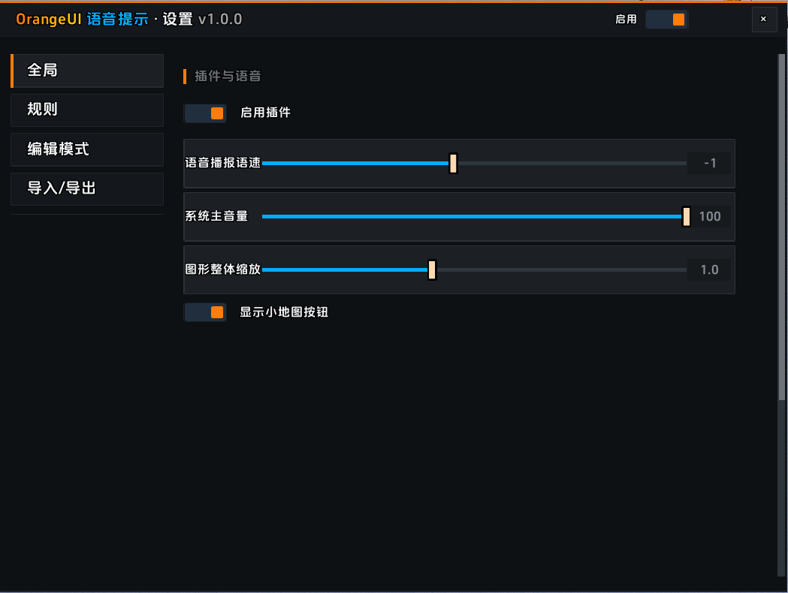The height and width of the screenshot is (593, 788).
Task: Open the 规则 tab
Action: (x=87, y=110)
